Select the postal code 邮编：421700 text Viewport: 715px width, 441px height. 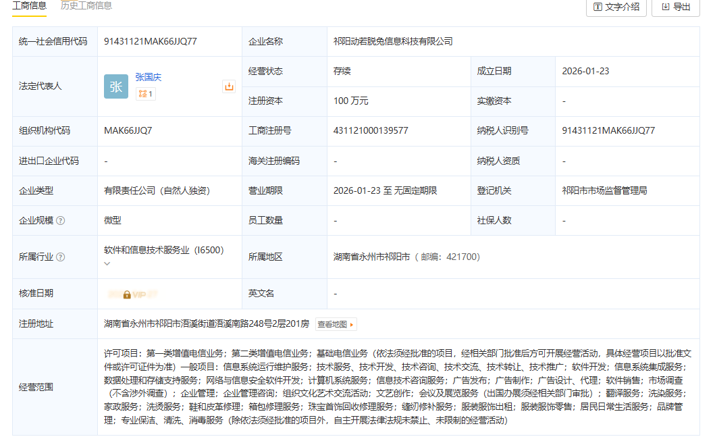coord(448,257)
